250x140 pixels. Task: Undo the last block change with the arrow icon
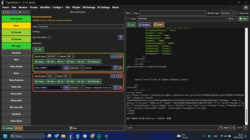click(28, 12)
